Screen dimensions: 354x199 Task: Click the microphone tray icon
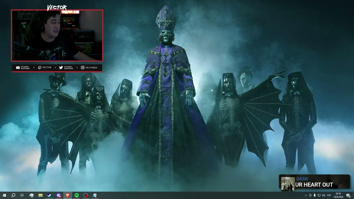click(315, 195)
